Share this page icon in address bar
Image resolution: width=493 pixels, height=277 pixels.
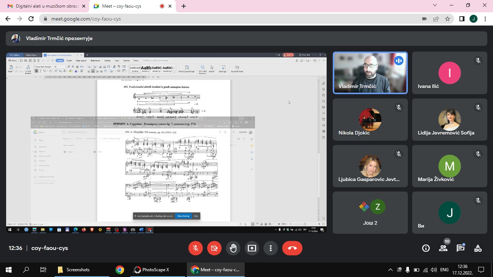point(436,19)
